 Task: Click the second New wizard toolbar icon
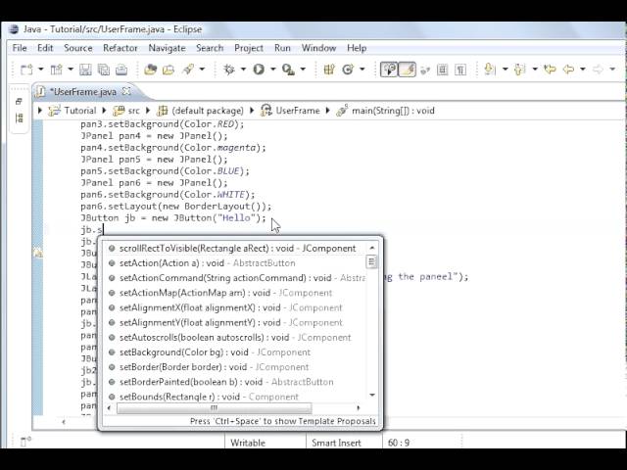click(x=56, y=70)
